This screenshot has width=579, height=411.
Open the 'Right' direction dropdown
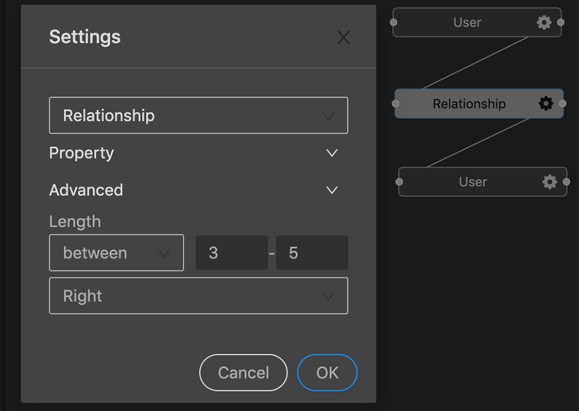click(198, 296)
